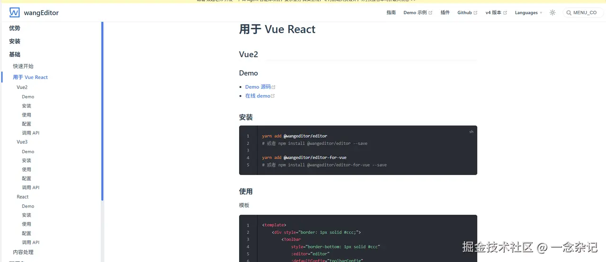606x262 pixels.
Task: Click the <template> line in code block
Action: coord(274,225)
